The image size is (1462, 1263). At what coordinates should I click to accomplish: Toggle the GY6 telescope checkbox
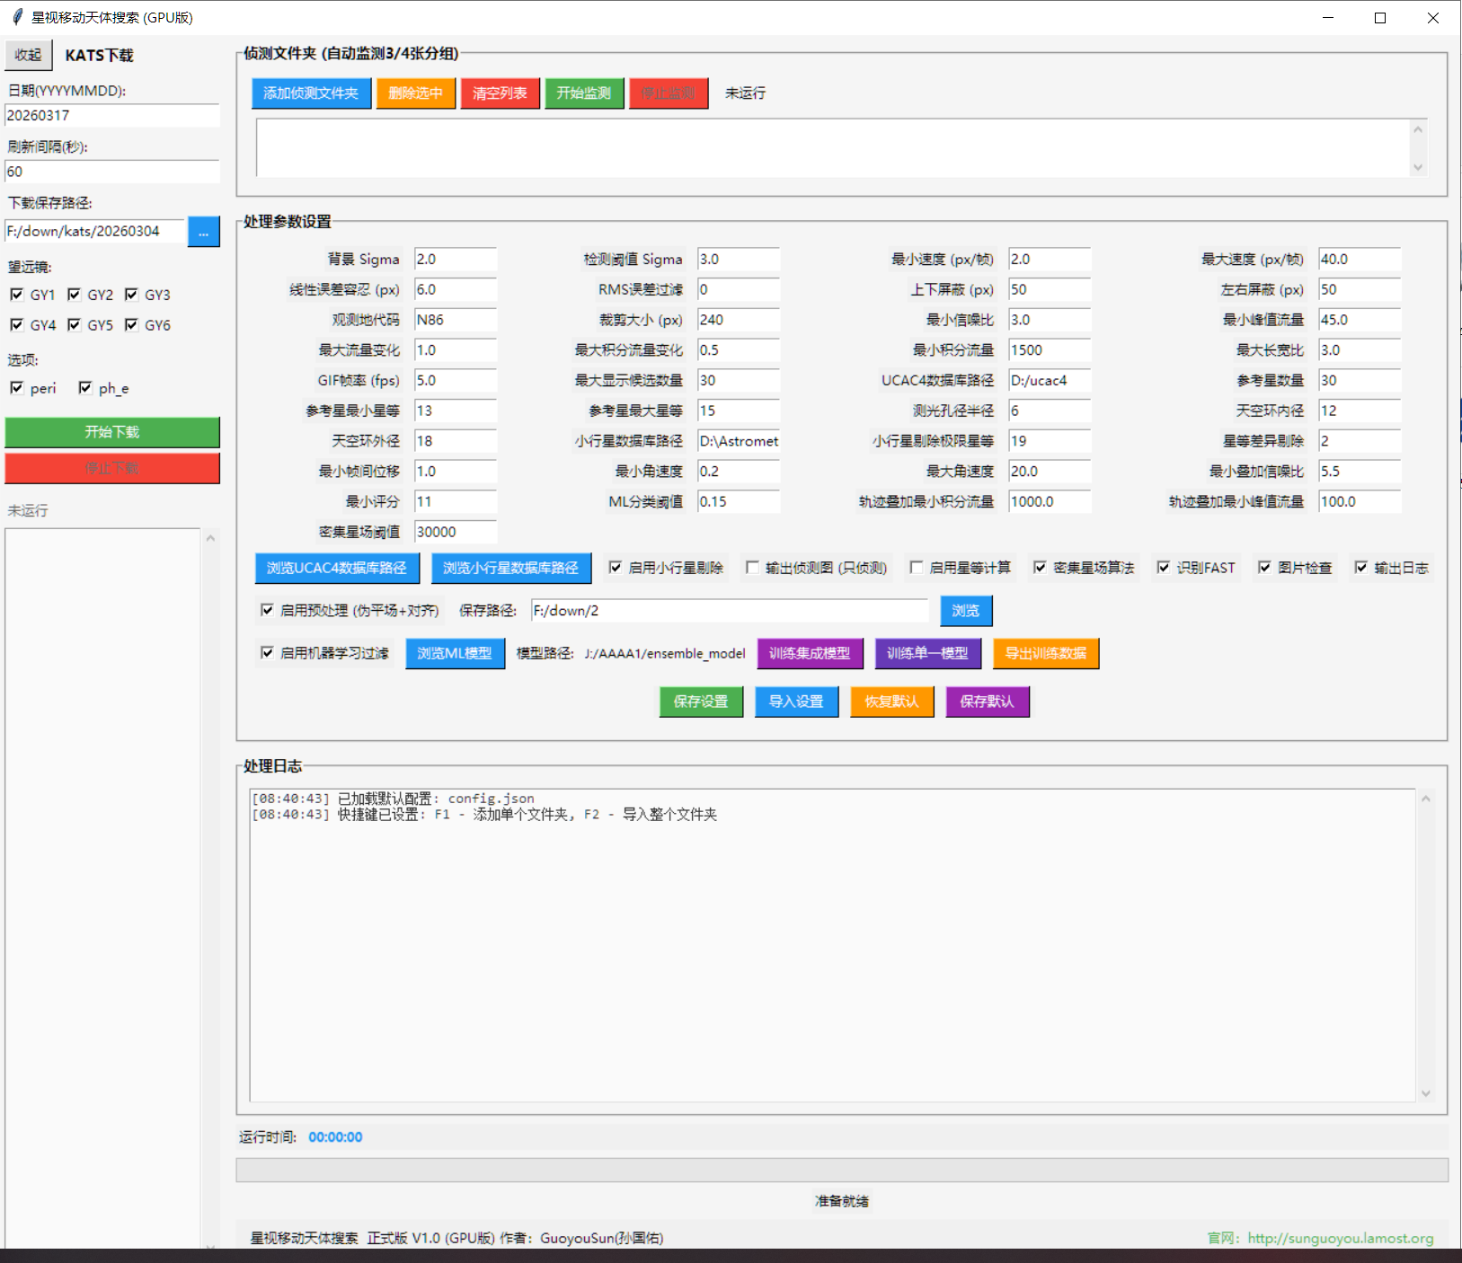132,325
